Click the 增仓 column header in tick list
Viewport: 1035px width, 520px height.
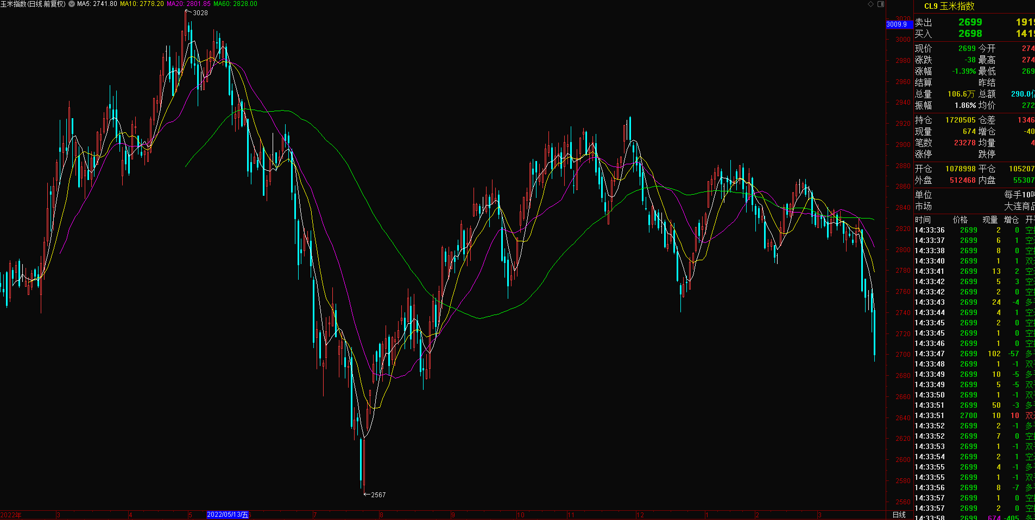point(1011,220)
